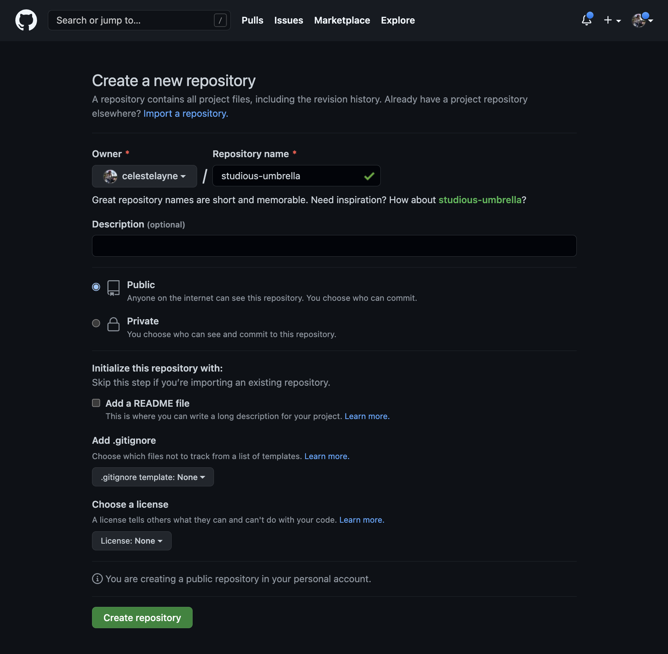Open Explore from the top navigation
The image size is (668, 654).
click(398, 20)
